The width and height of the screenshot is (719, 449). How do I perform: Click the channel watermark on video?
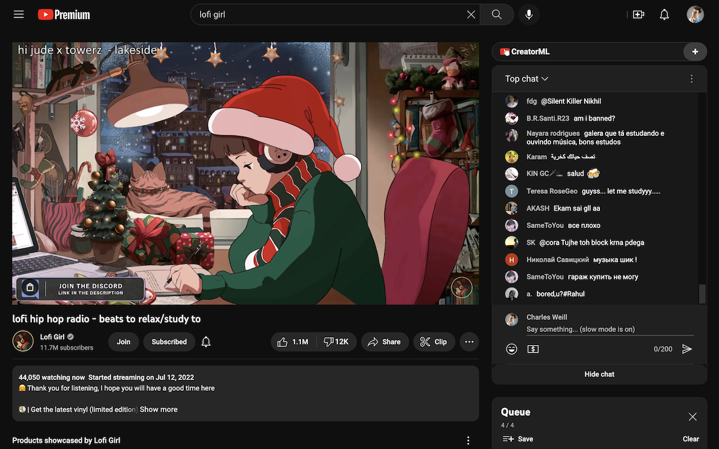(462, 287)
